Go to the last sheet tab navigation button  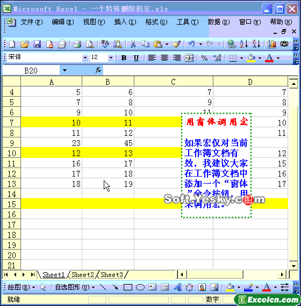(32, 274)
